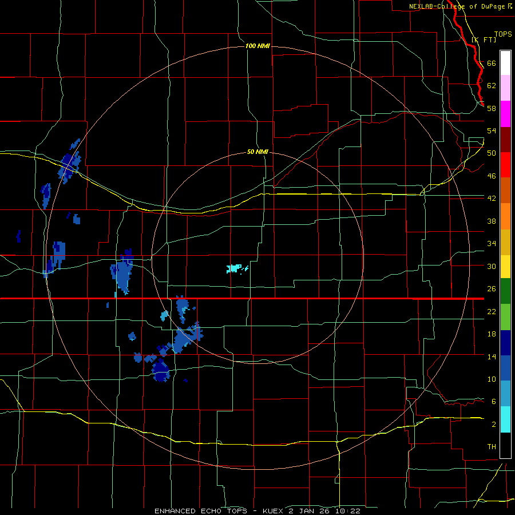Select the 50 legend value
515x515 pixels.
click(492, 153)
